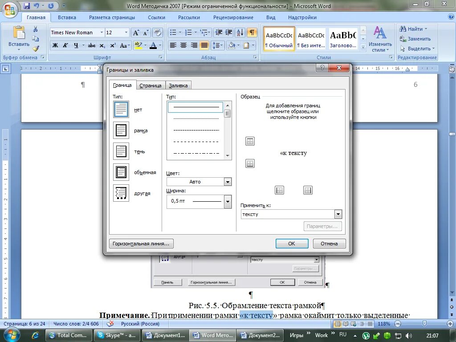The image size is (456, 342).
Task: Center text using ribbon icon
Action: (183, 45)
